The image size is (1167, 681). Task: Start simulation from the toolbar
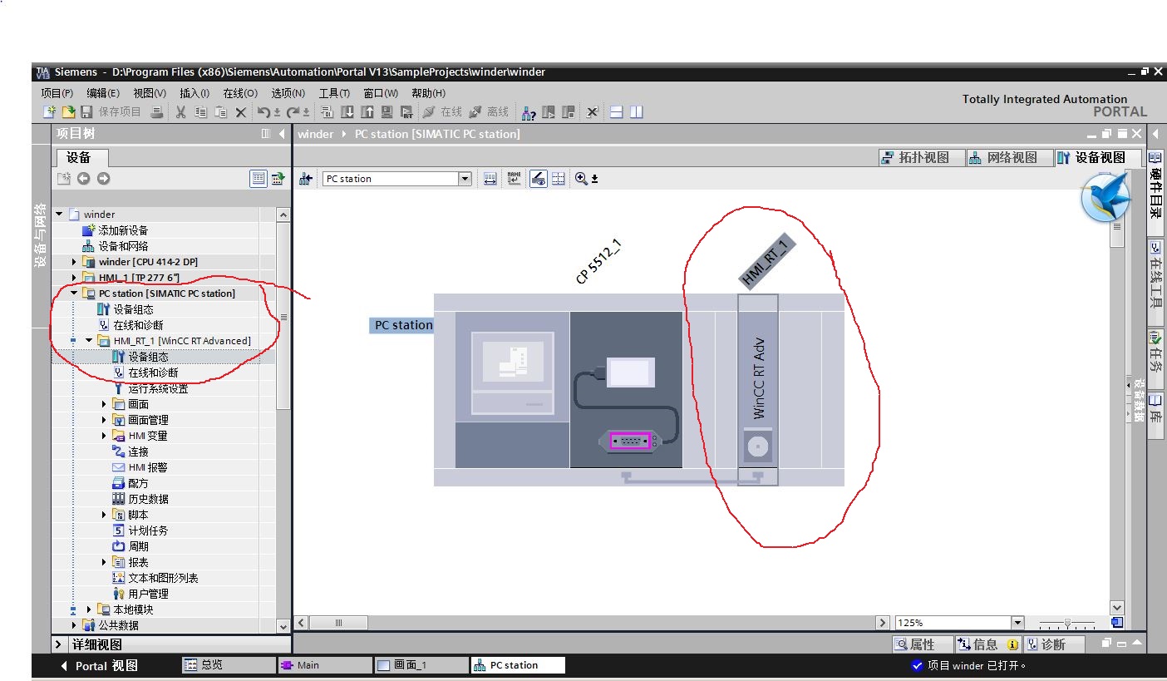point(387,112)
